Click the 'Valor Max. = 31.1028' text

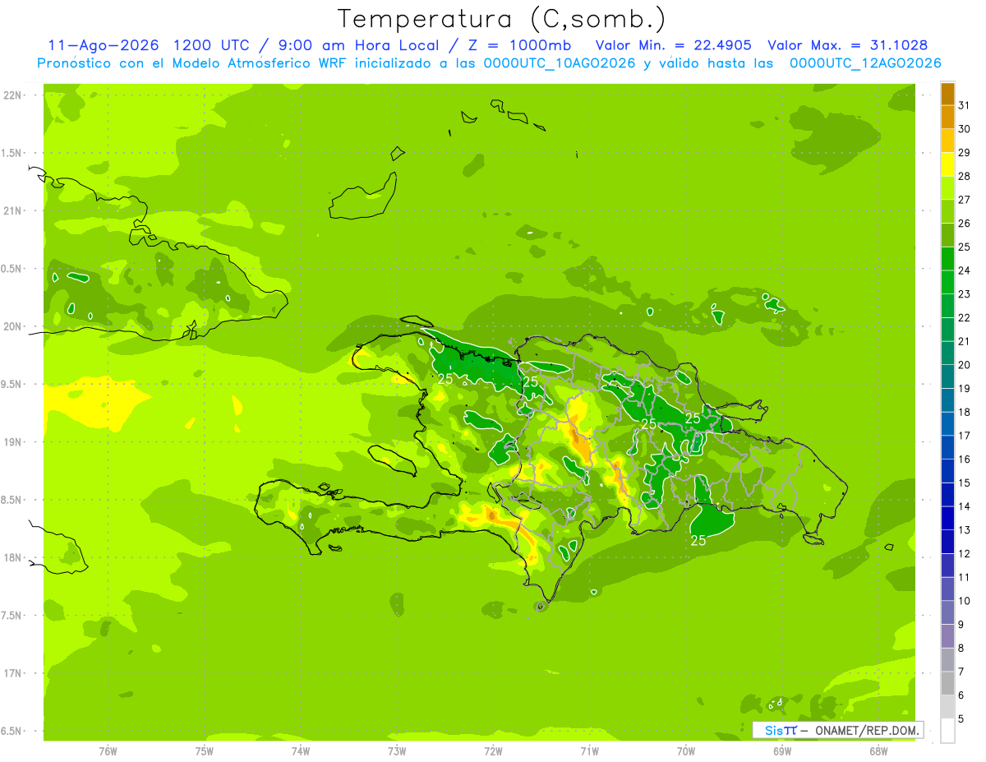[847, 45]
